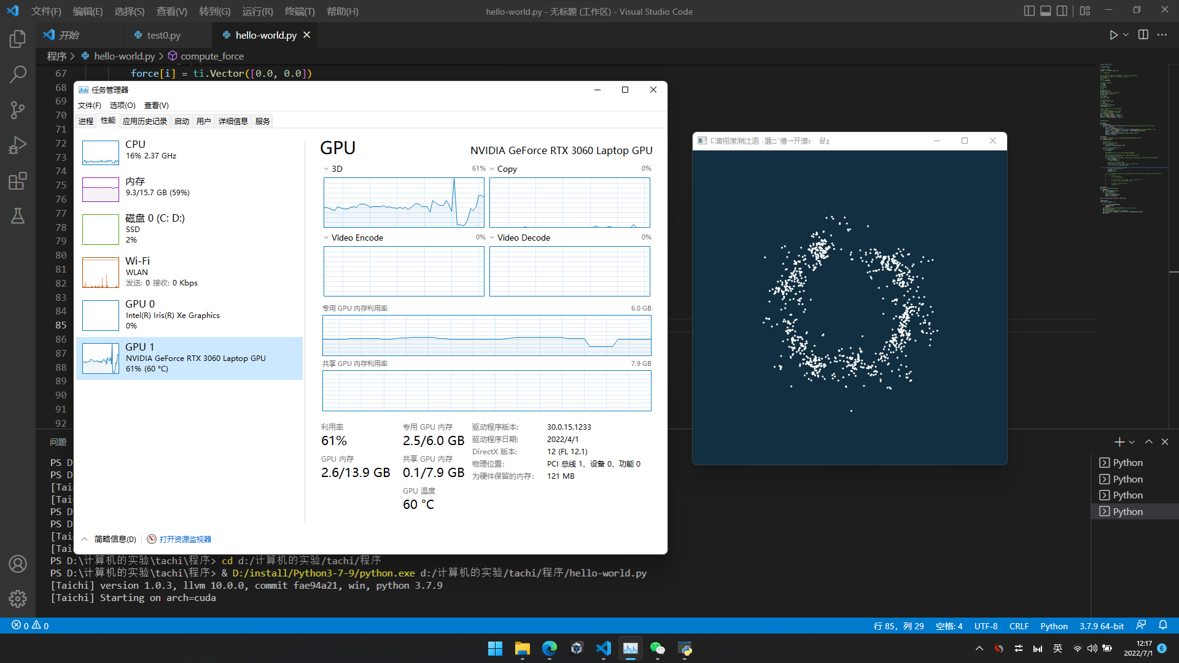Open the Search view icon
Viewport: 1179px width, 663px height.
pyautogui.click(x=18, y=74)
